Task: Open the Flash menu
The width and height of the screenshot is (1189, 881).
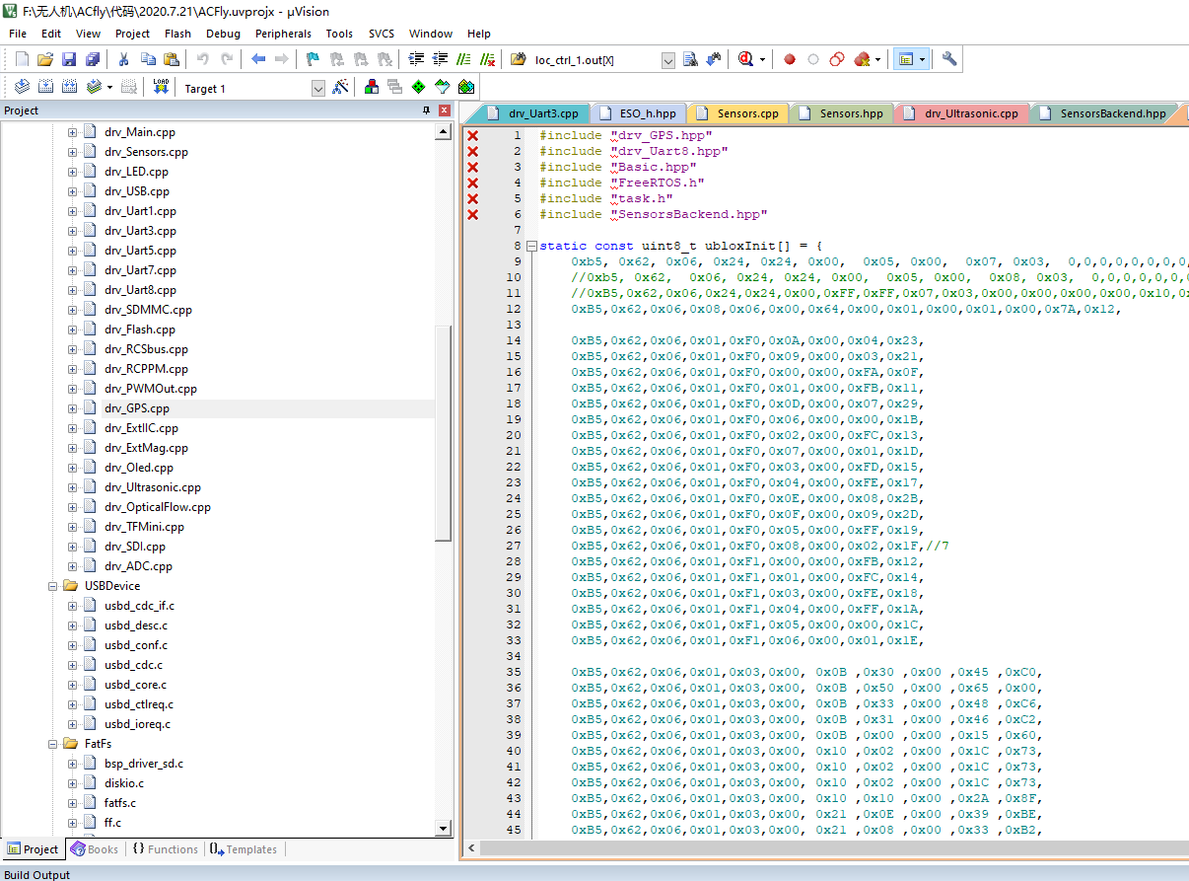Action: (x=177, y=34)
